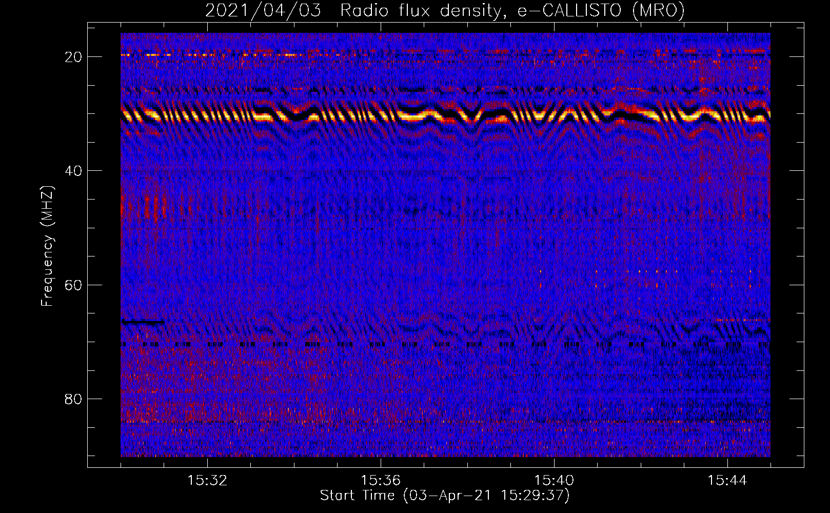Click the 60 MHz frequency tick label
Screen dimensions: 830x513
click(x=73, y=285)
